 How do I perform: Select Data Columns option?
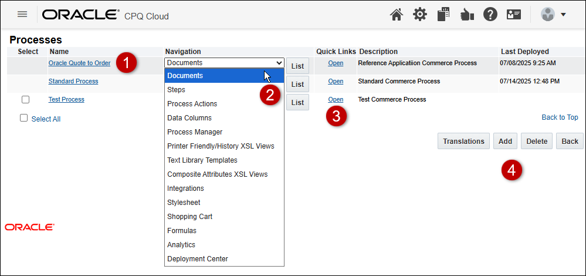tap(224, 118)
